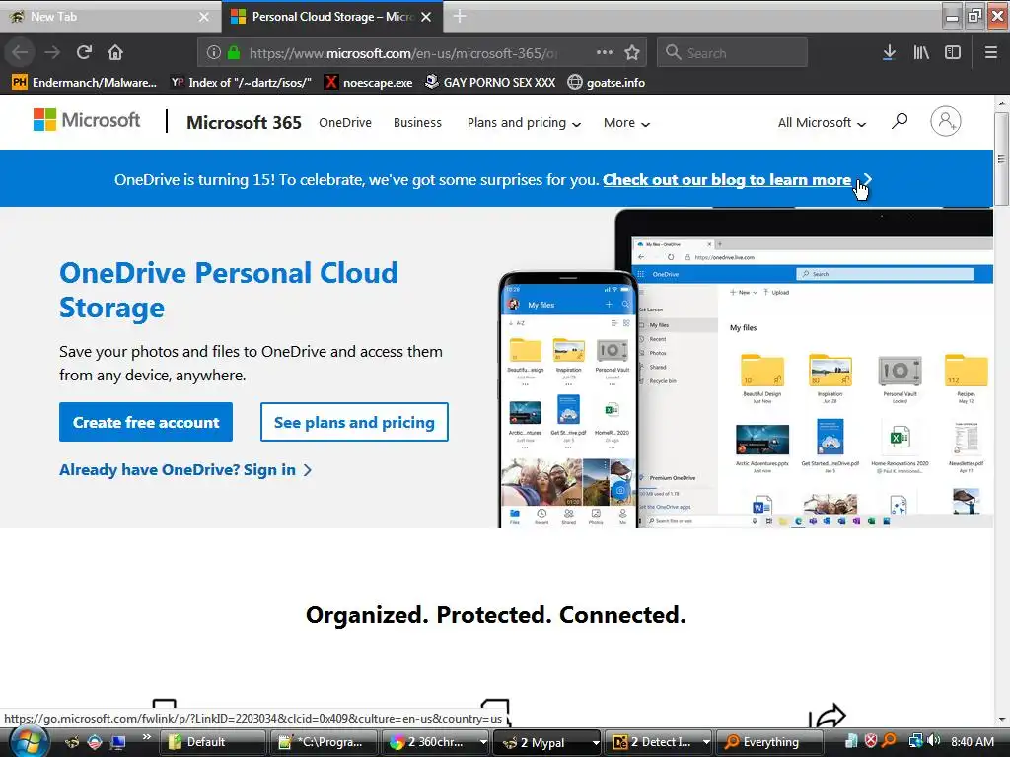1010x757 pixels.
Task: Click the 8:40 AM clock
Action: (972, 741)
